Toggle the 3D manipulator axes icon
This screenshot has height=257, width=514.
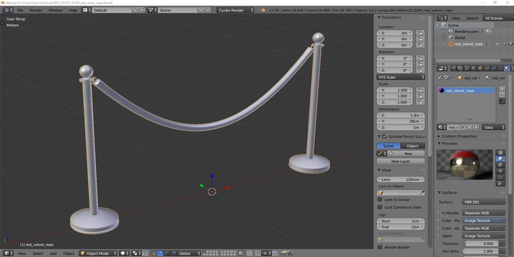tap(153, 253)
